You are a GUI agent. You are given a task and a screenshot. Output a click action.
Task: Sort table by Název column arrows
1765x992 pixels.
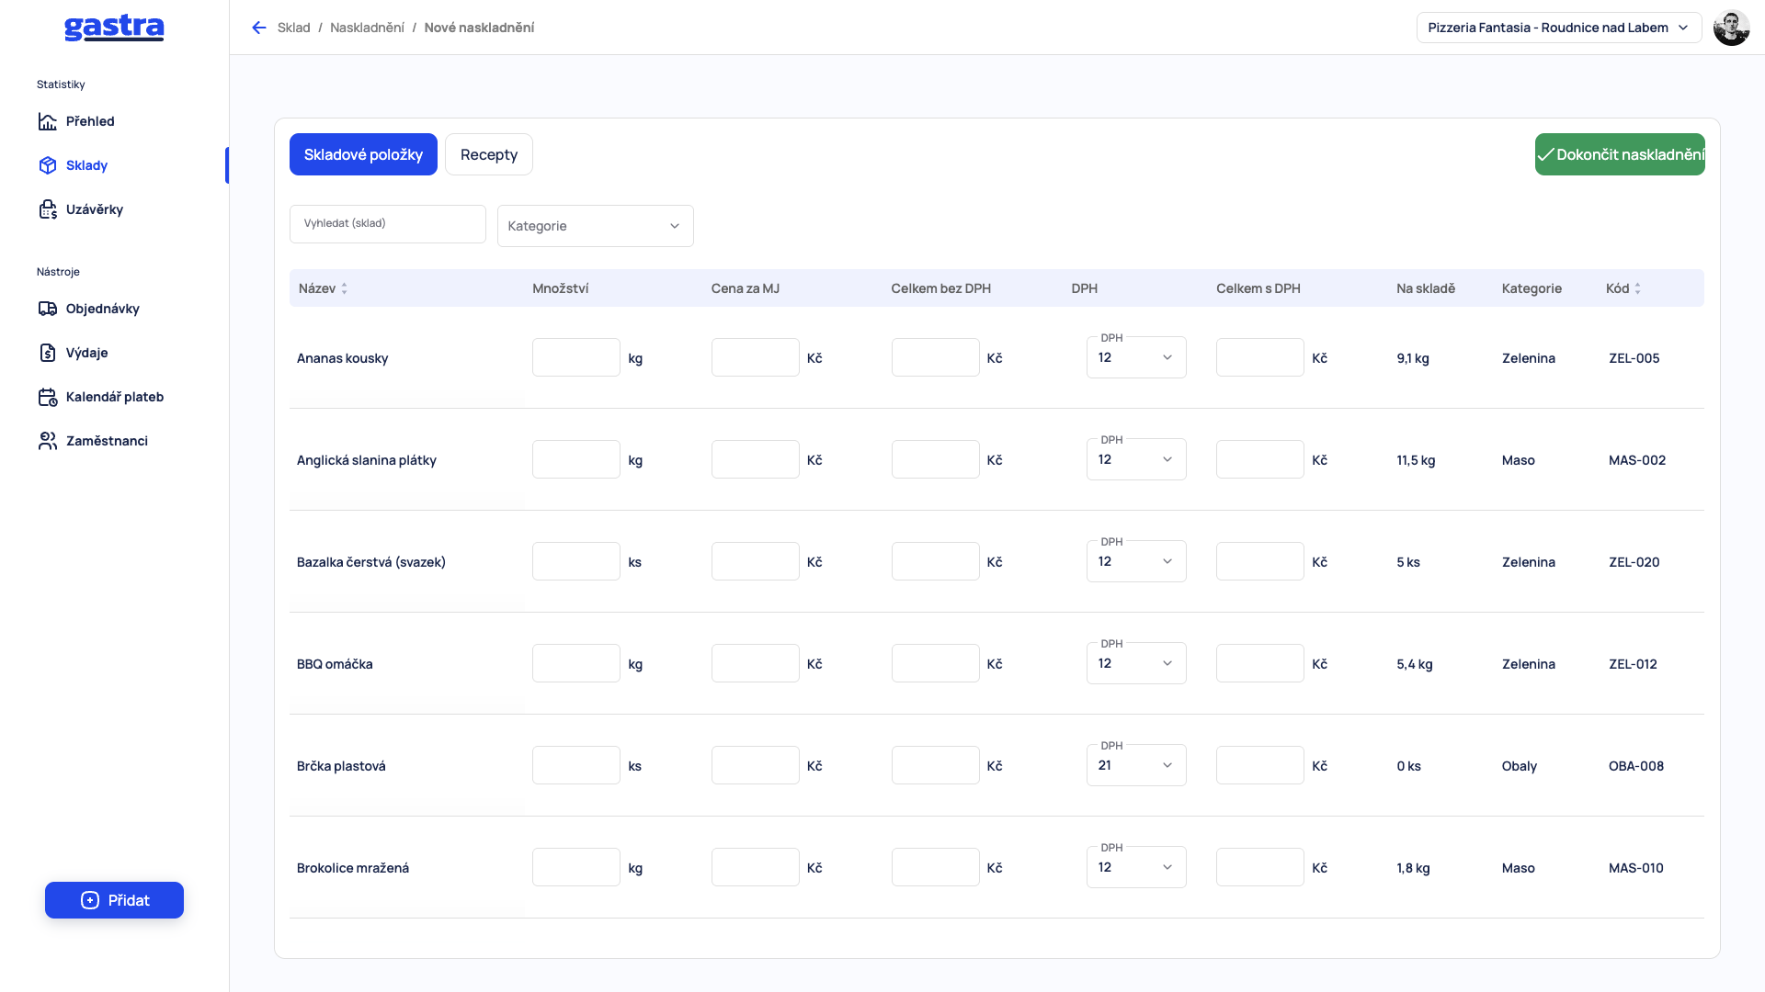click(345, 288)
